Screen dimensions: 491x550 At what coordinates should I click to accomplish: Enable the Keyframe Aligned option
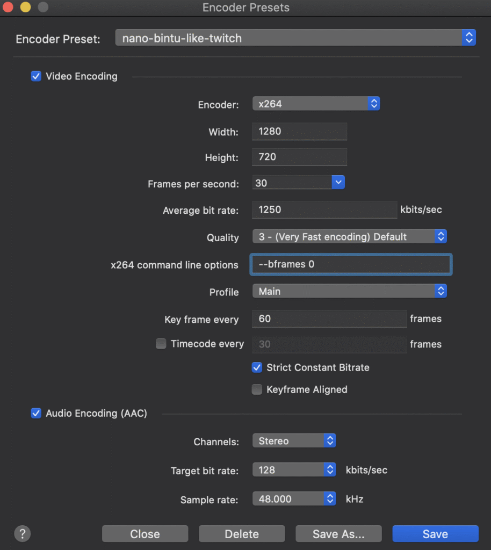[x=257, y=389]
